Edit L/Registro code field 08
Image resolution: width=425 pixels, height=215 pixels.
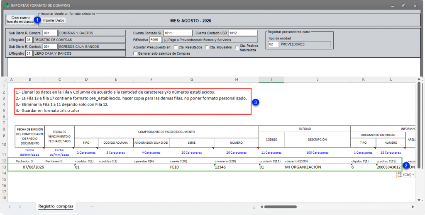coord(29,40)
